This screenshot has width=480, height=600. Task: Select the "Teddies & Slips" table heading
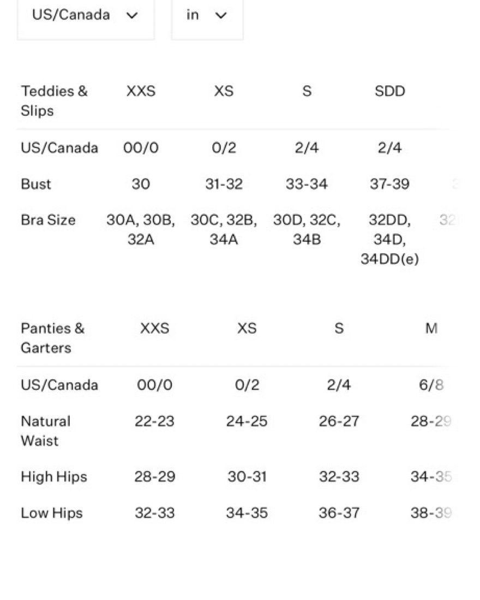coord(54,100)
